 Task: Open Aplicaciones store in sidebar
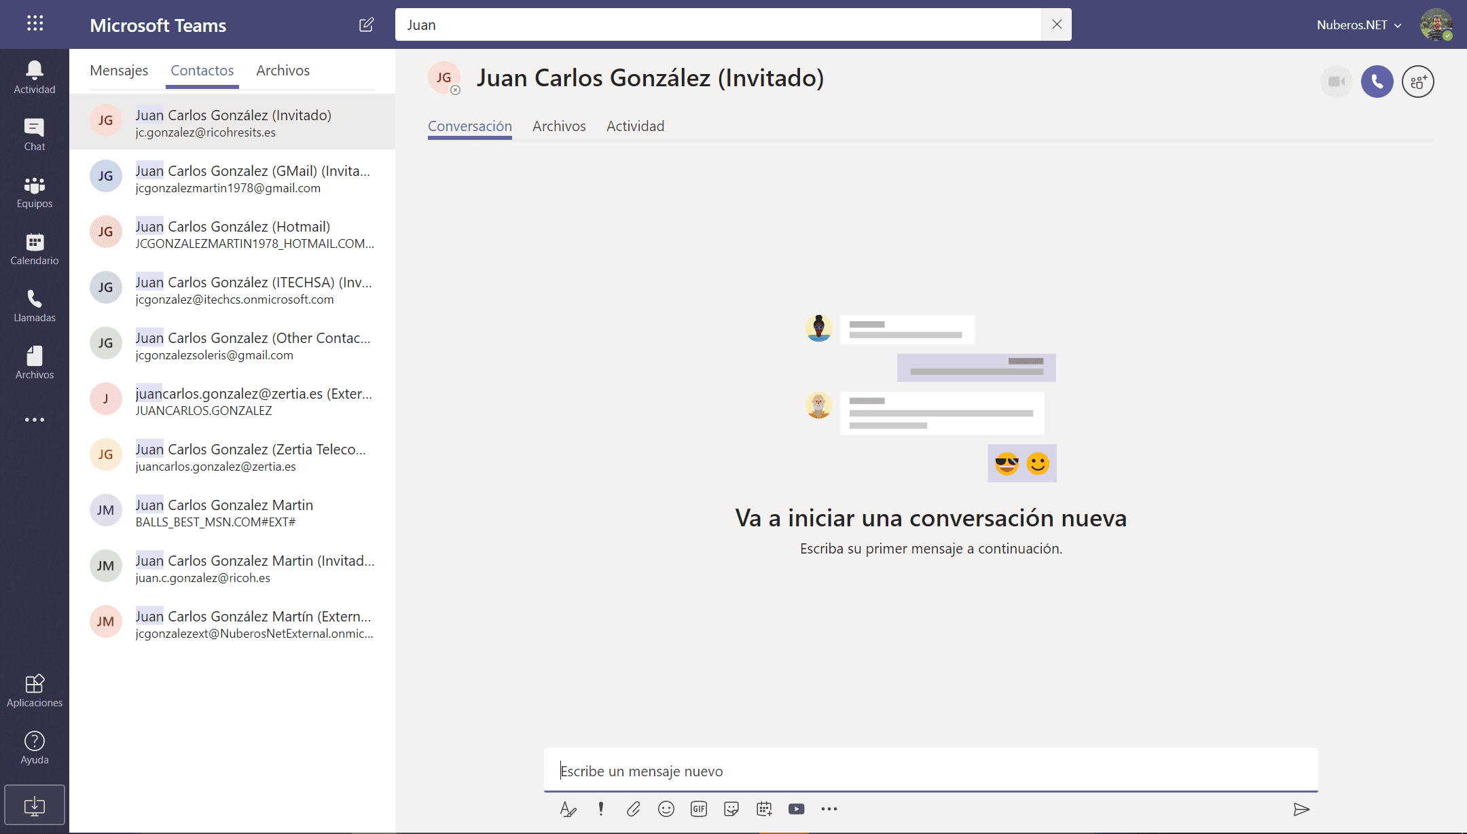pos(35,691)
